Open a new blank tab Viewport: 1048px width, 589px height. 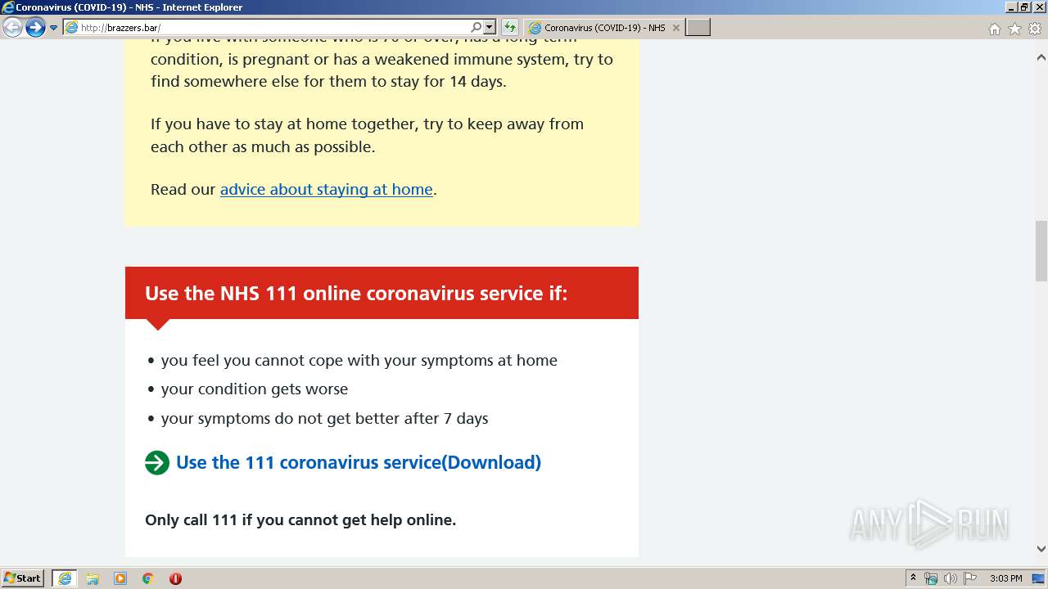698,28
